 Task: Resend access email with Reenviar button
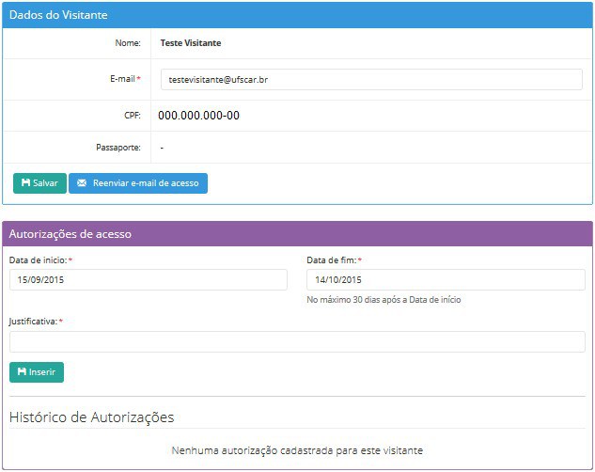138,183
